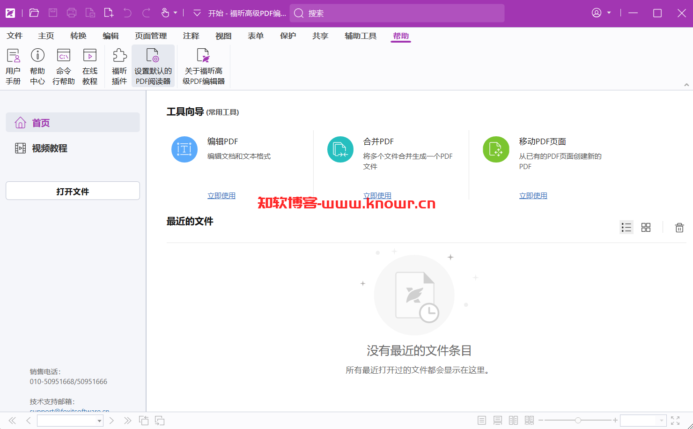
Task: Launch 在线教程 online tutorial
Action: coord(90,66)
